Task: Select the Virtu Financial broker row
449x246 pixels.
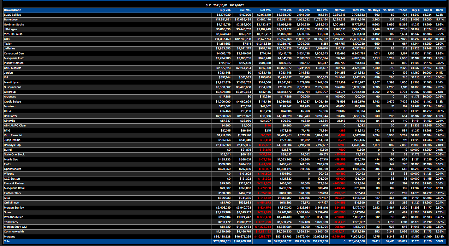Action: (224, 135)
